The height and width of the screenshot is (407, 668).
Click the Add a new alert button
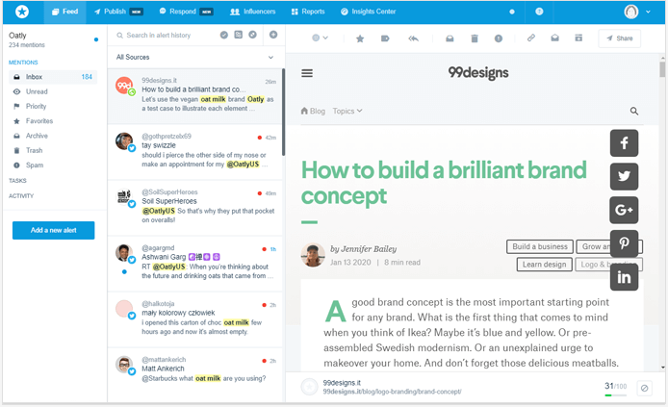click(x=53, y=230)
